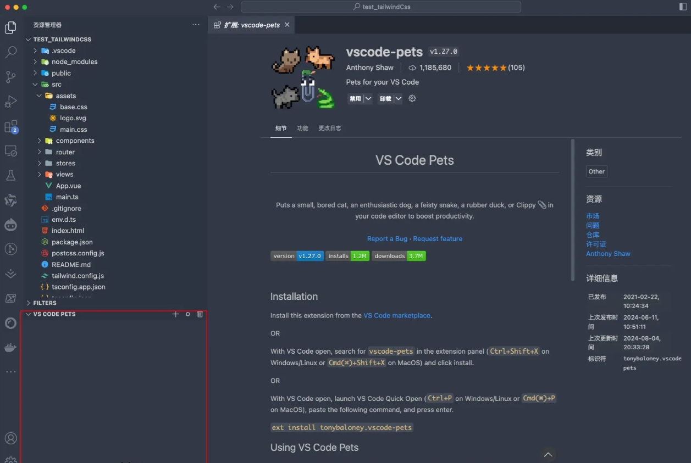Viewport: 691px width, 463px height.
Task: Click the five-star rating (105)
Action: click(x=495, y=68)
